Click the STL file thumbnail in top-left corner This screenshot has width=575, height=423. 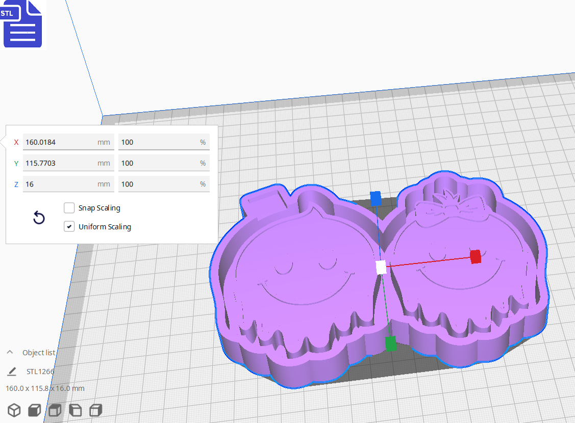22,23
